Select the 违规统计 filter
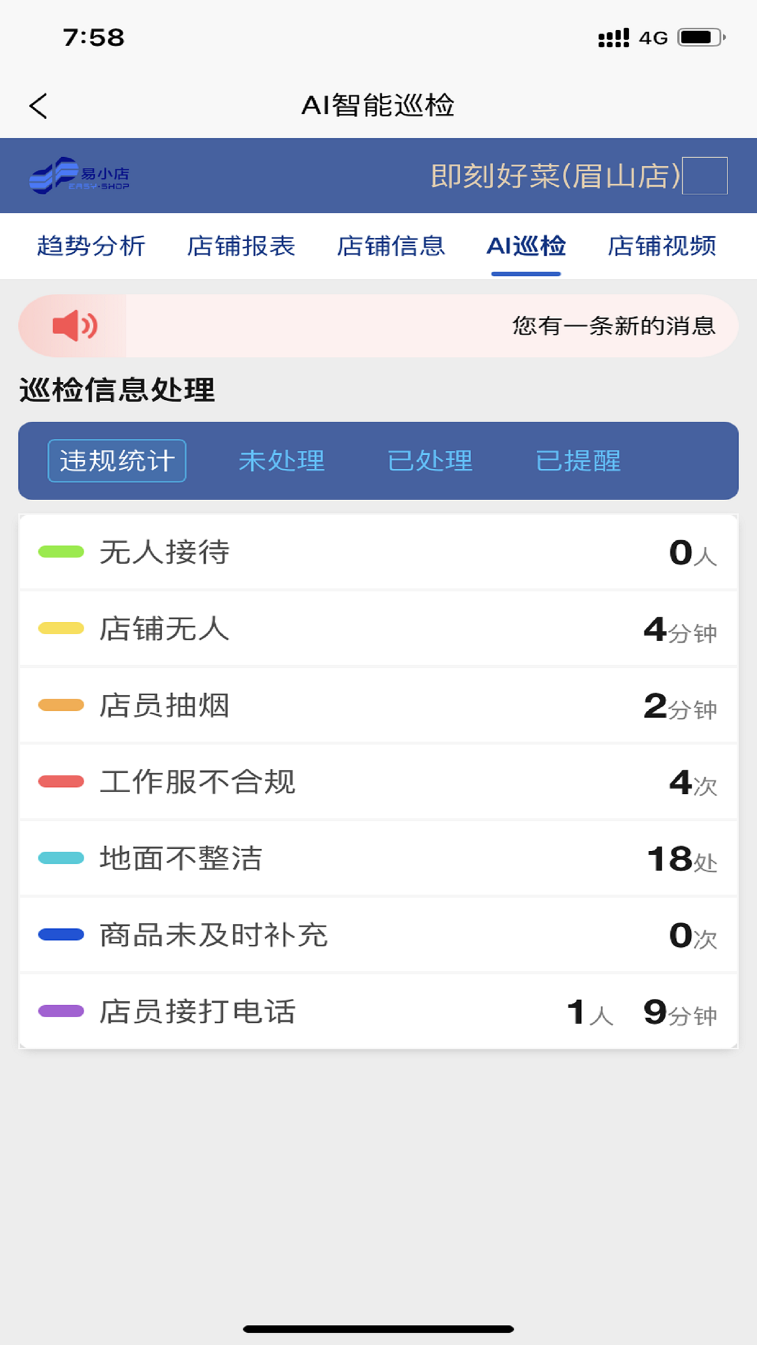This screenshot has width=757, height=1345. coord(117,461)
